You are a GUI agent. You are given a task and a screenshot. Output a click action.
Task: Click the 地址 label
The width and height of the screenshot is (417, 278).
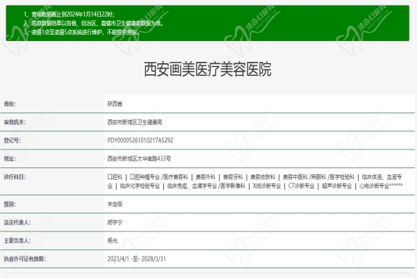[10, 158]
